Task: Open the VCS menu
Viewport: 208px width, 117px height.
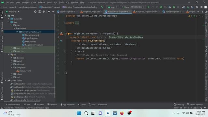Action: (67, 3)
